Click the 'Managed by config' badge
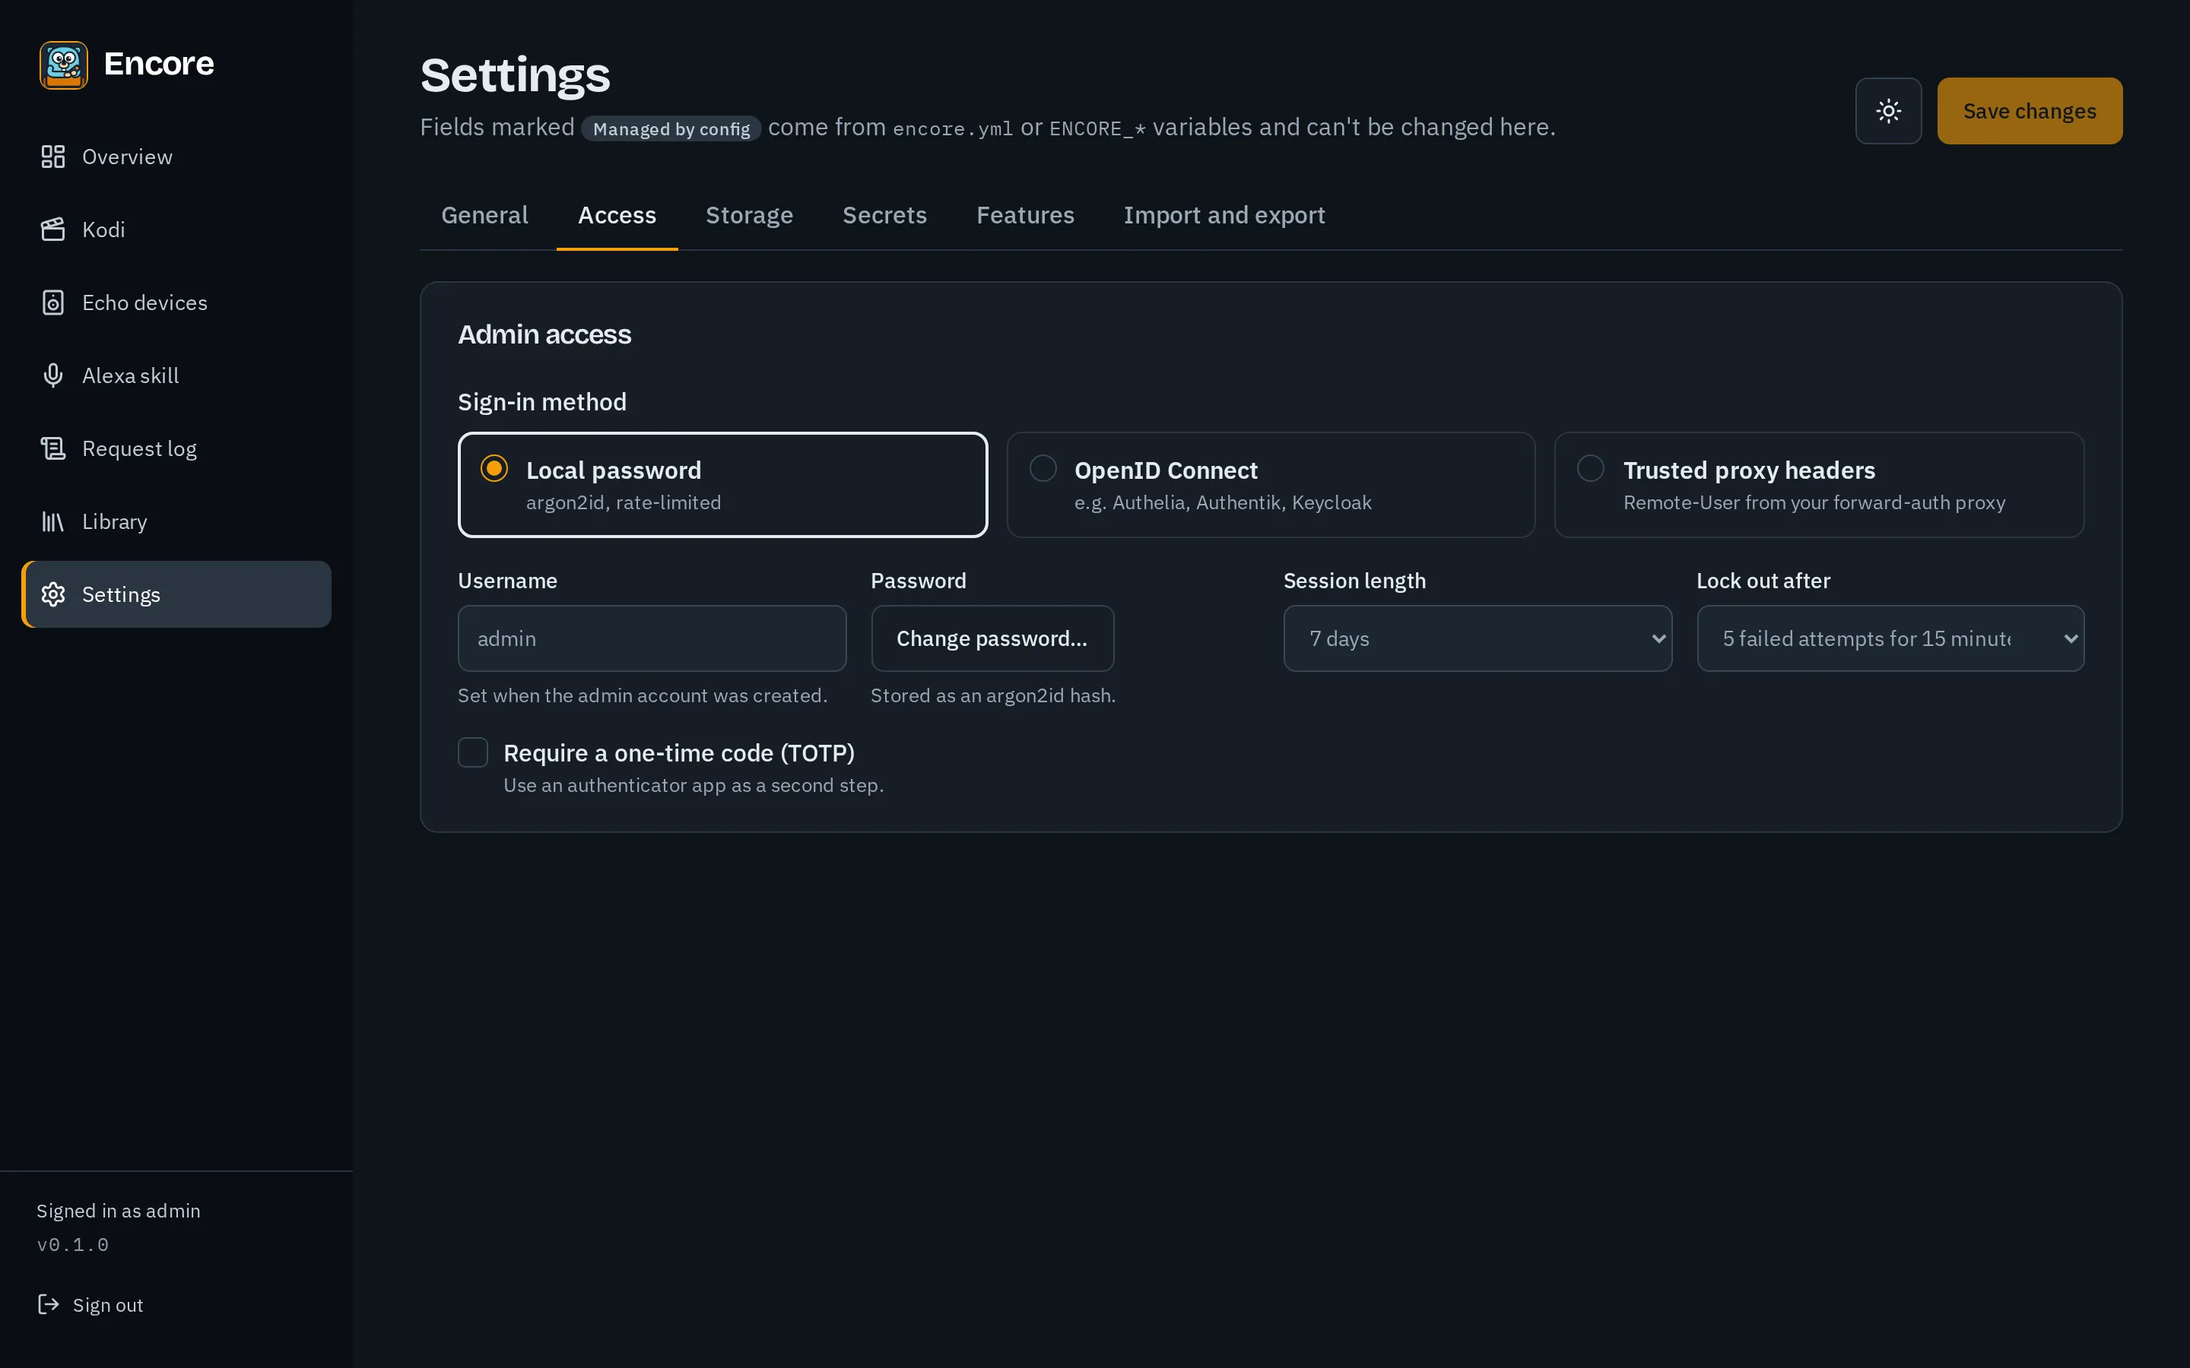This screenshot has width=2190, height=1368. 671,128
